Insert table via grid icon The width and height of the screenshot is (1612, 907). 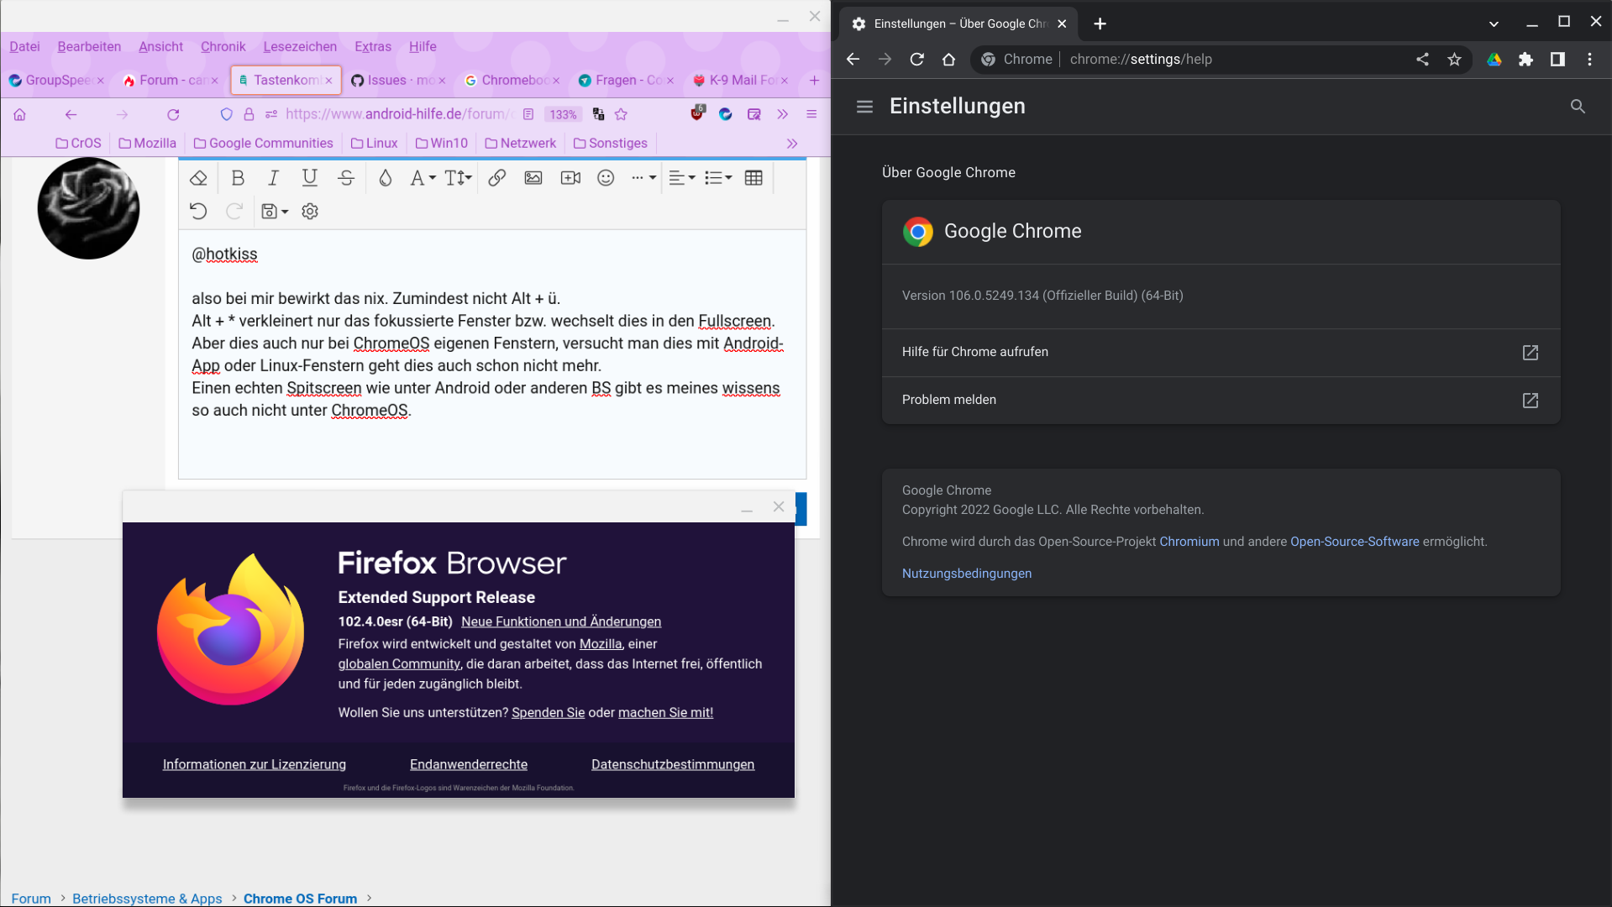(x=753, y=178)
